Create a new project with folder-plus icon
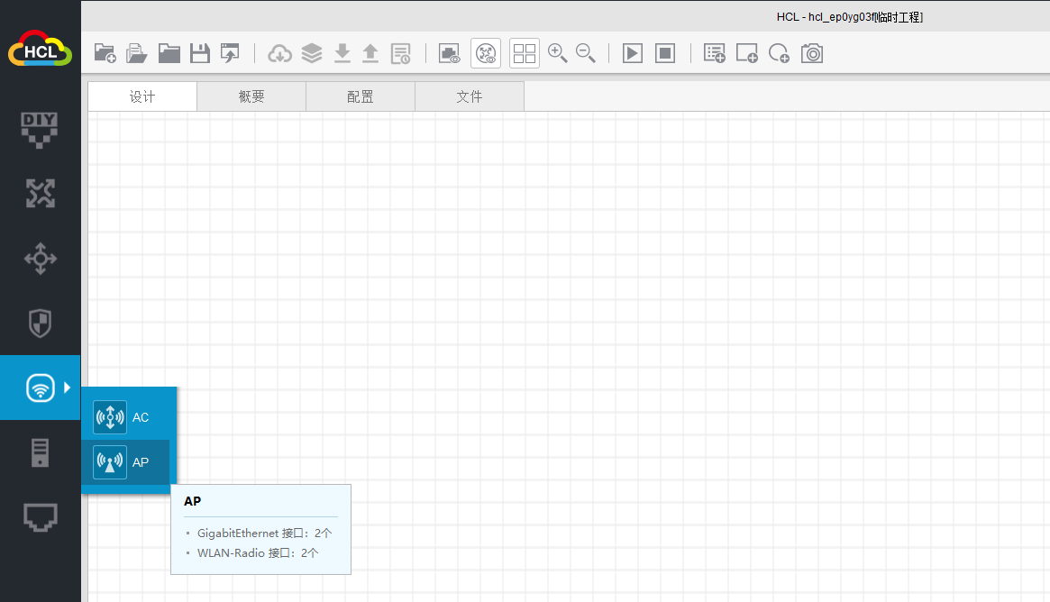1050x602 pixels. 105,53
